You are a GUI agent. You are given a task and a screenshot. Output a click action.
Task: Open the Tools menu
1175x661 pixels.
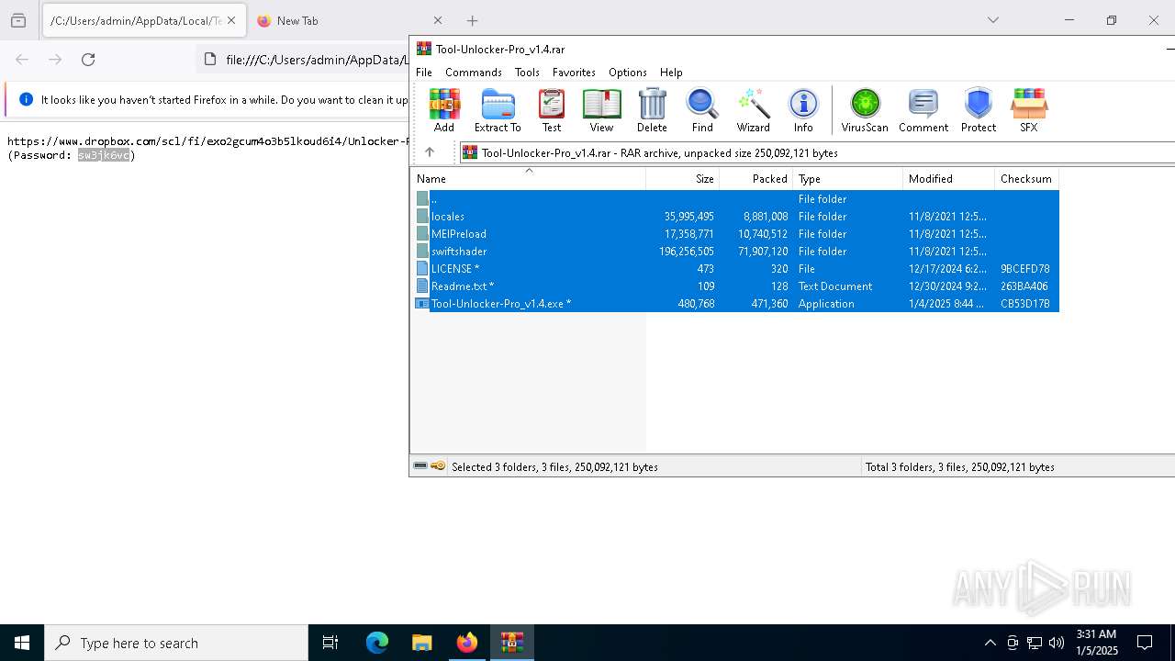point(527,72)
